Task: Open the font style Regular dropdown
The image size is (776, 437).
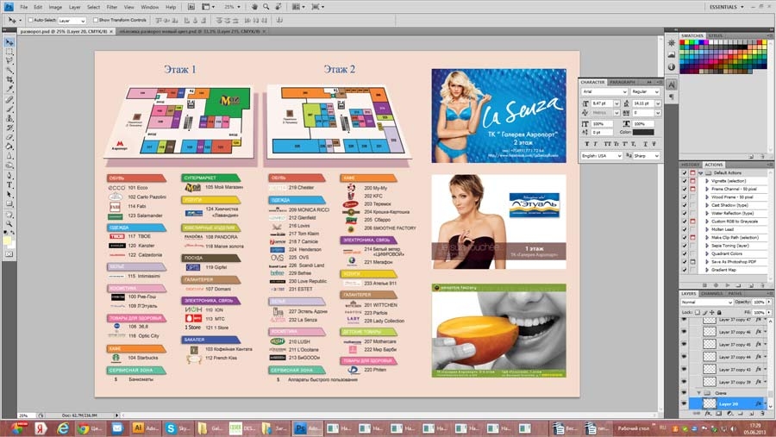Action: click(x=645, y=91)
